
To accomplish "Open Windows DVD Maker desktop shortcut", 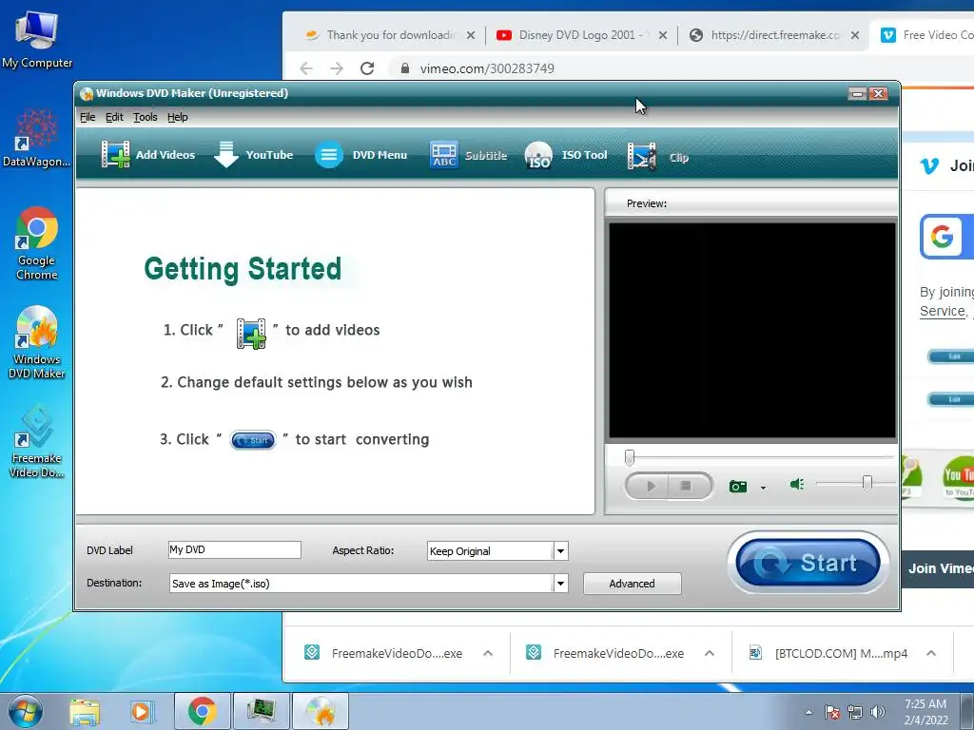I will point(37,342).
